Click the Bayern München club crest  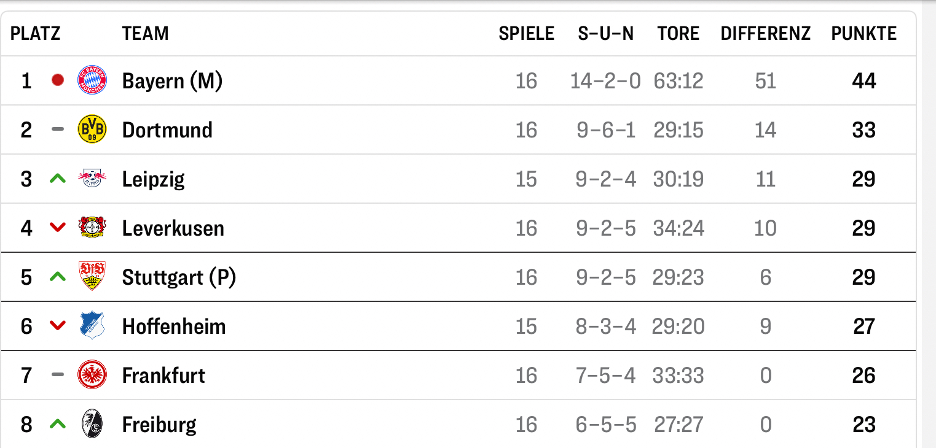pyautogui.click(x=92, y=80)
